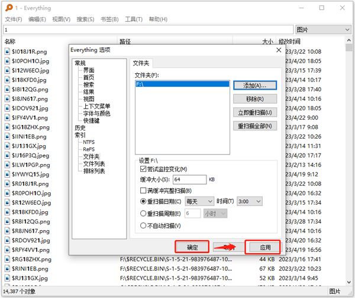
Task: Click the 立即重扫描(U) button
Action: 255,113
